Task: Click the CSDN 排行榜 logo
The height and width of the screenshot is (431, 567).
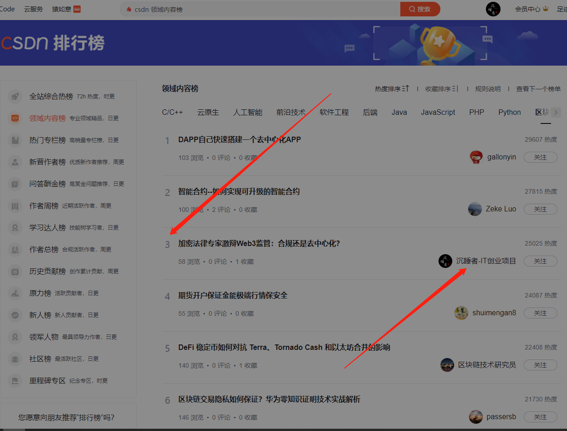Action: (x=52, y=43)
